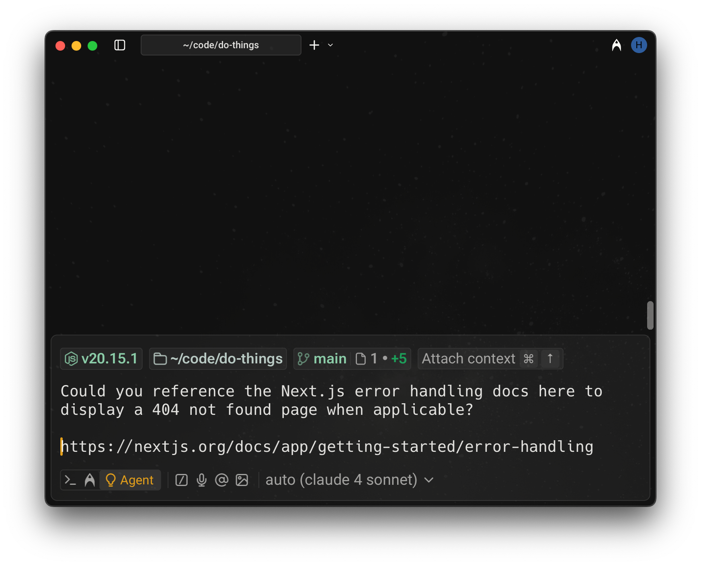Screen dimensions: 701x566
Task: Click the slash commands icon
Action: click(181, 480)
